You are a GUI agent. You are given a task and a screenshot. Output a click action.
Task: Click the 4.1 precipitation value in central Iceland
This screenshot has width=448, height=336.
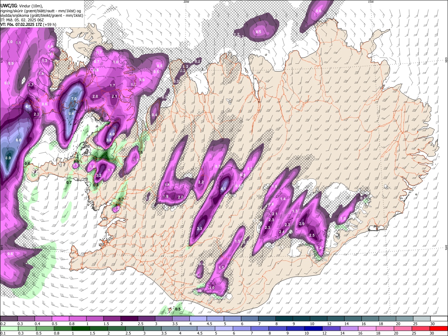[223, 189]
